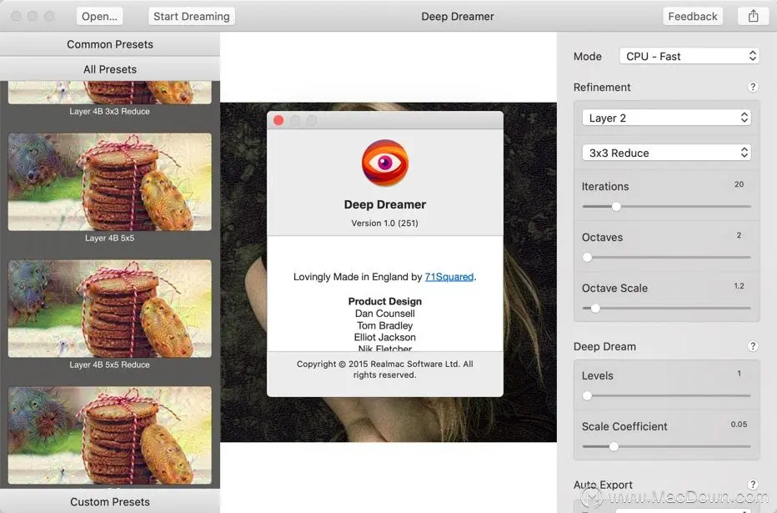Click the Iterations slider handle

616,207
